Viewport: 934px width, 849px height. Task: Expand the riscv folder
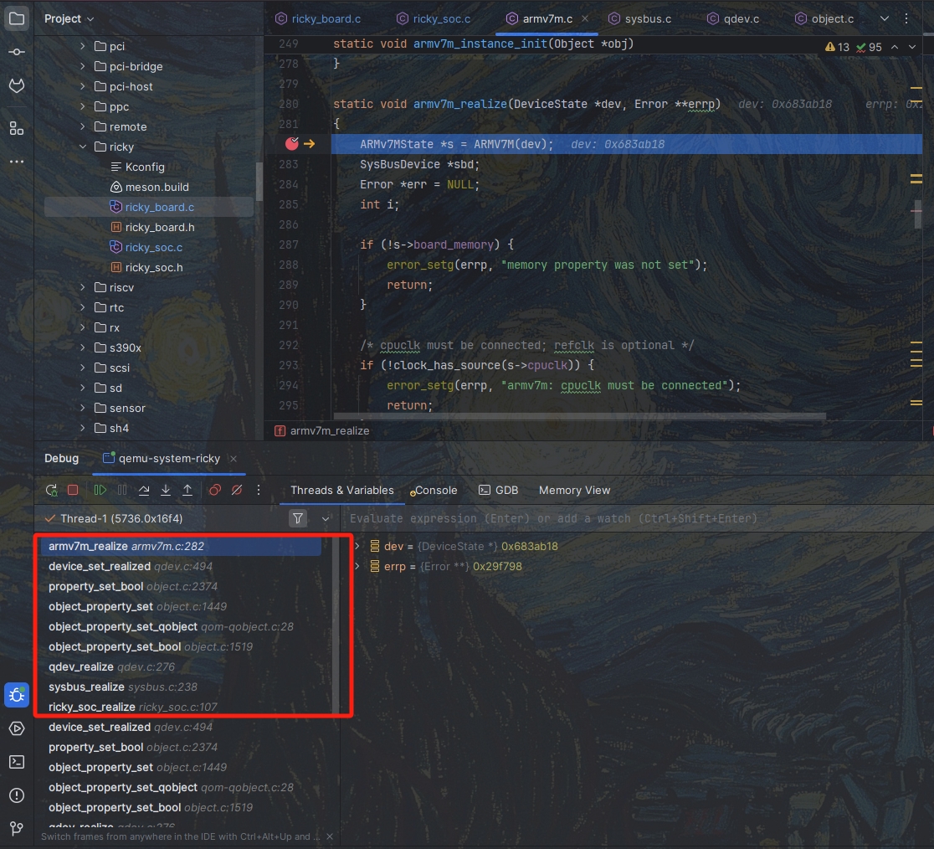point(83,287)
